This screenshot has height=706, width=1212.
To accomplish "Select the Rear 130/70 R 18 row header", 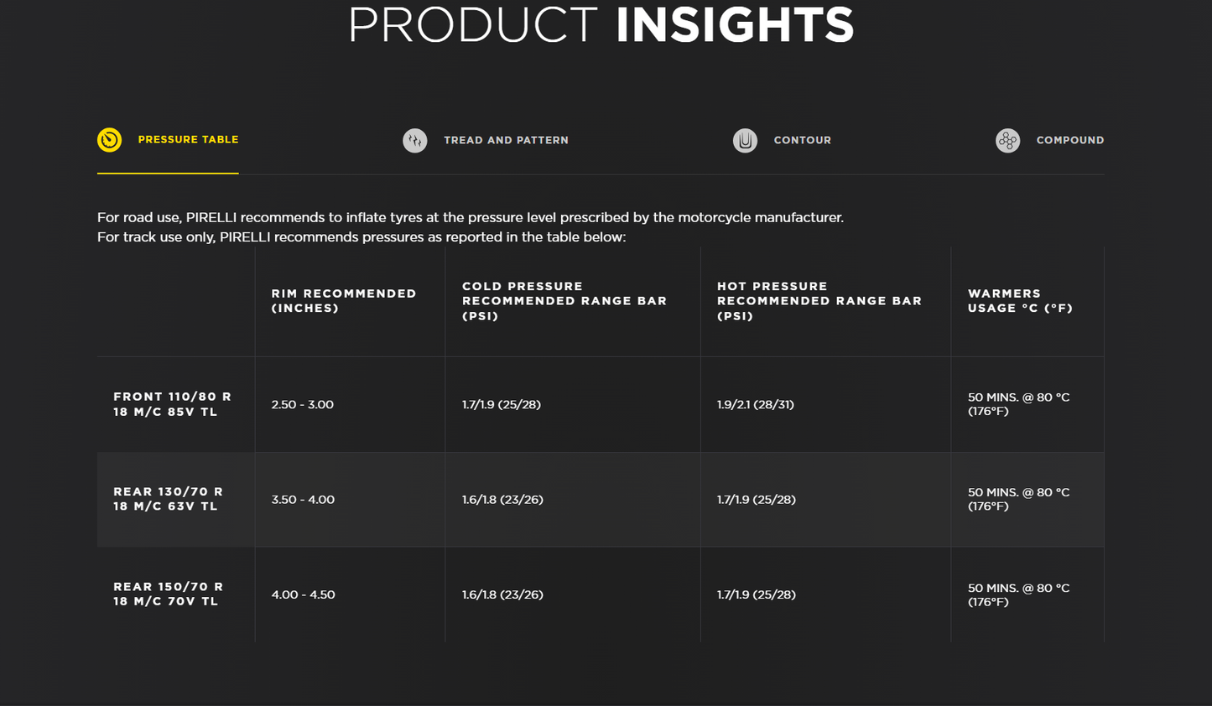I will 168,499.
